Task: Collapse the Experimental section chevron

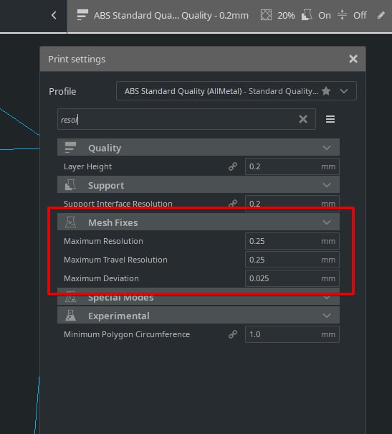Action: point(327,316)
